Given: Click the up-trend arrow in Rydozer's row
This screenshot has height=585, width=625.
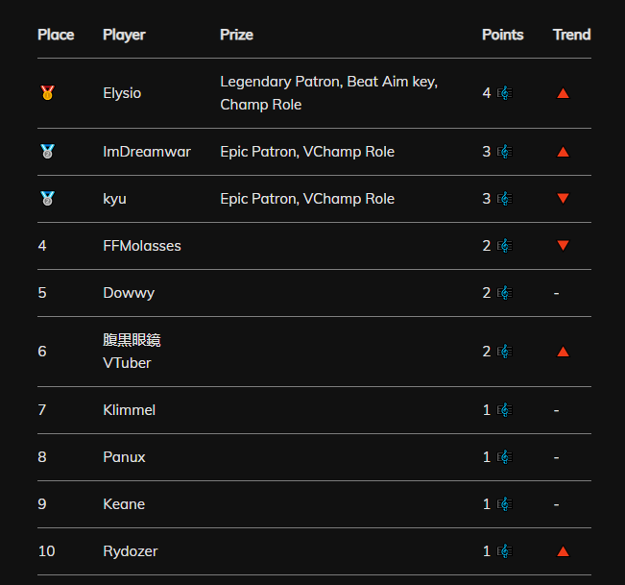Looking at the screenshot, I should click(x=563, y=551).
